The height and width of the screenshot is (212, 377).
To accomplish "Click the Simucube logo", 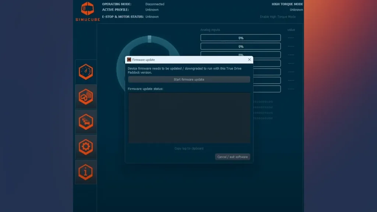I will click(88, 11).
